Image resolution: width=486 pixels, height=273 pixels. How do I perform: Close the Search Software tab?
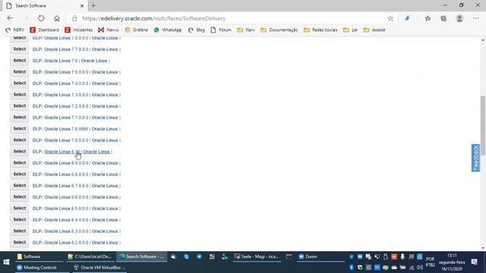pos(82,5)
